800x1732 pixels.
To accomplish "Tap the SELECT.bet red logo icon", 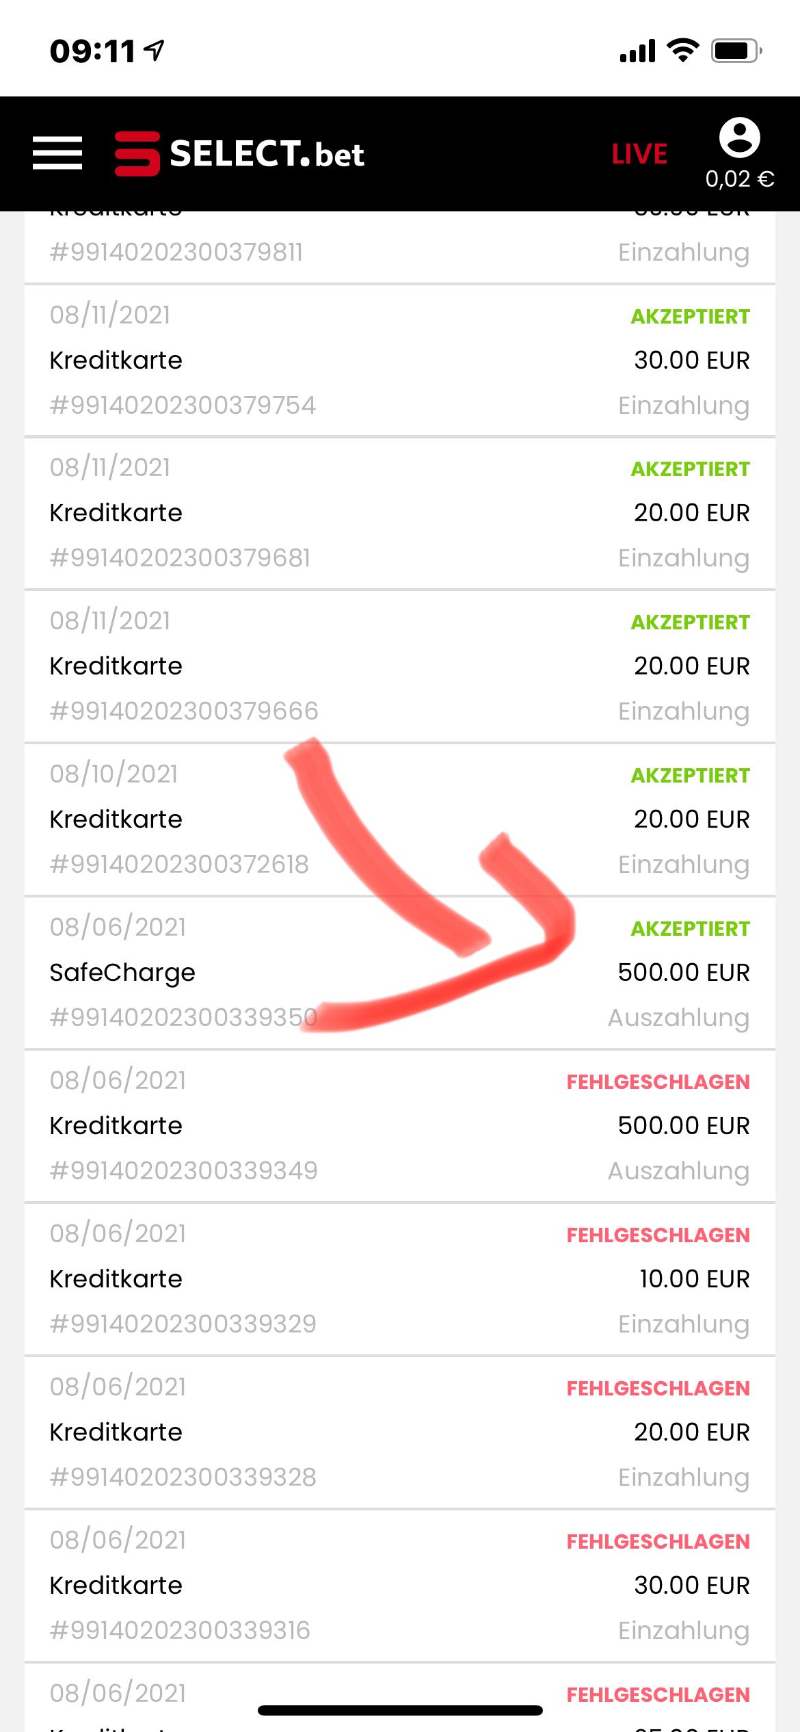I will point(137,154).
